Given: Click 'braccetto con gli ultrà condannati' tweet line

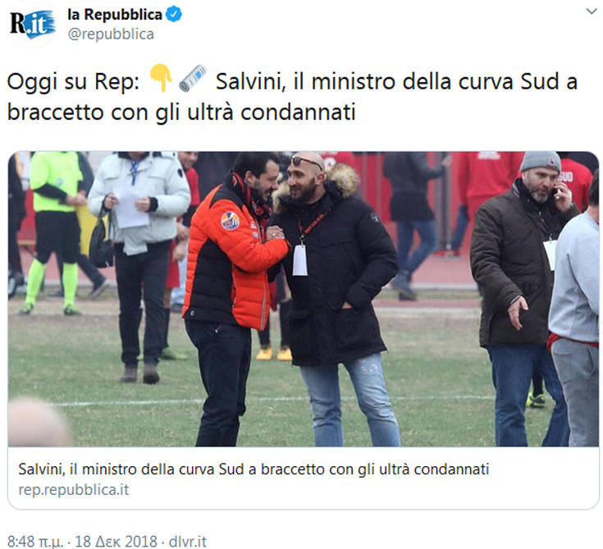Looking at the screenshot, I should 181,112.
